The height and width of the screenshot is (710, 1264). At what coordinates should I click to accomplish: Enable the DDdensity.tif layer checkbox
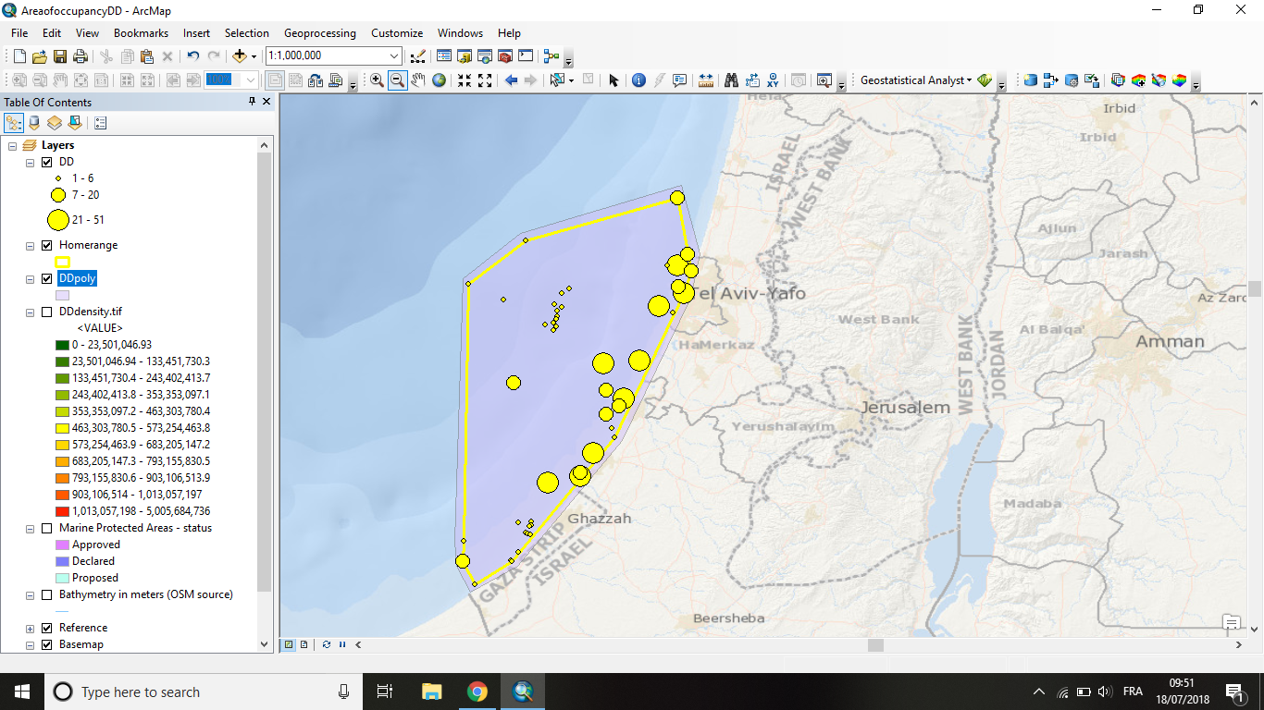(x=47, y=312)
